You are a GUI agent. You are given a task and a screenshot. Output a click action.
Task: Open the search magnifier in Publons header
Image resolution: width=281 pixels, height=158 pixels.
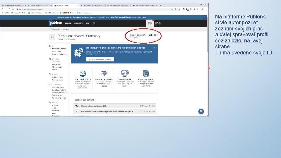[94, 23]
